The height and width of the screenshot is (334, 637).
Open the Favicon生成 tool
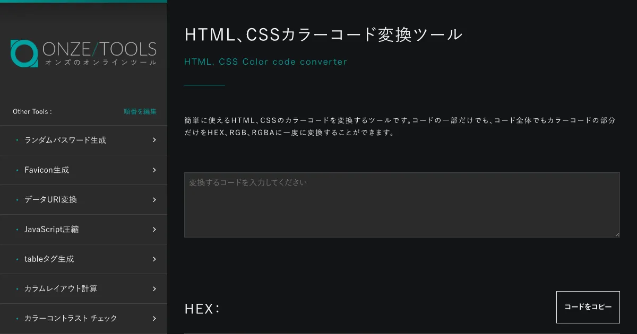click(47, 170)
